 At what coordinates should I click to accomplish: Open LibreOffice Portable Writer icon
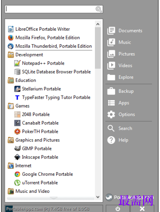point(11,29)
